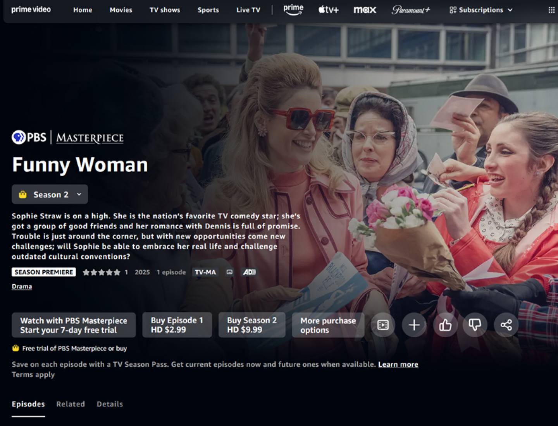This screenshot has height=426, width=558.
Task: Select the Max channel logo
Action: (x=365, y=10)
